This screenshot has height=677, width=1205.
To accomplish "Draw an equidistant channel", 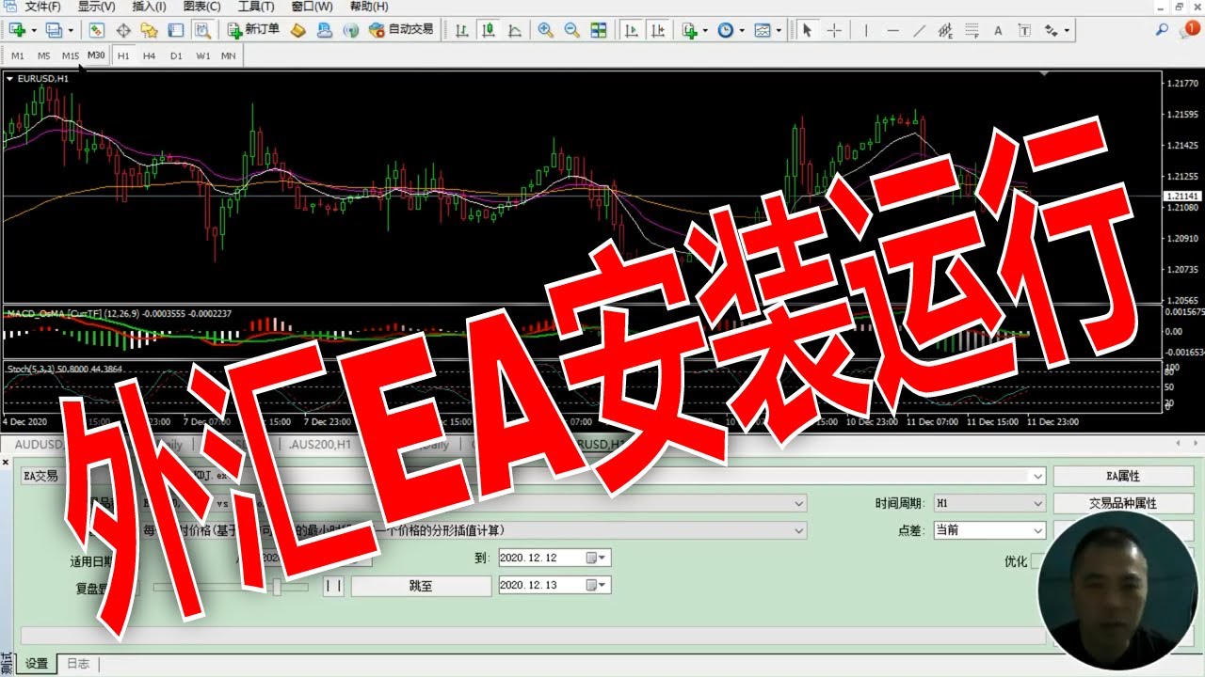I will 946,30.
